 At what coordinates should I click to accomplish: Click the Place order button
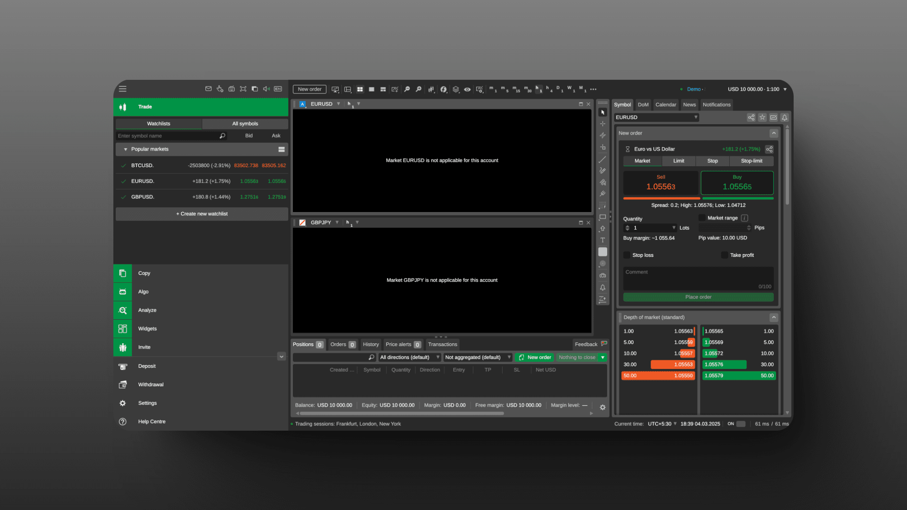[x=698, y=297]
